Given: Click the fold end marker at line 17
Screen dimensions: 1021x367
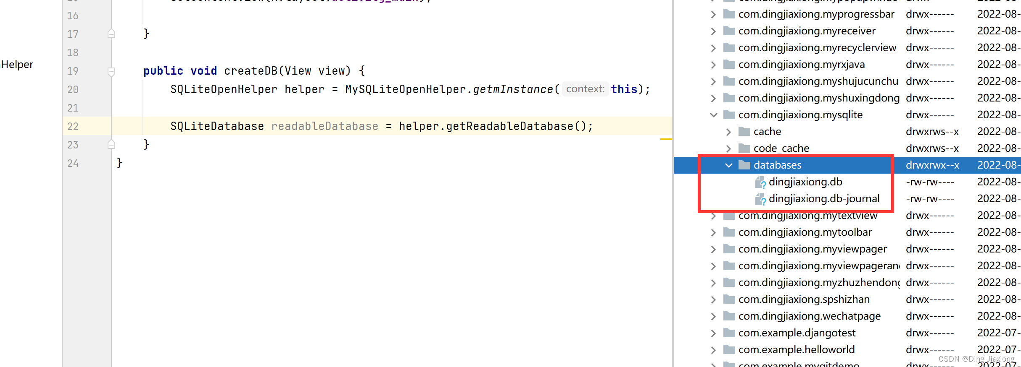Looking at the screenshot, I should coord(111,34).
